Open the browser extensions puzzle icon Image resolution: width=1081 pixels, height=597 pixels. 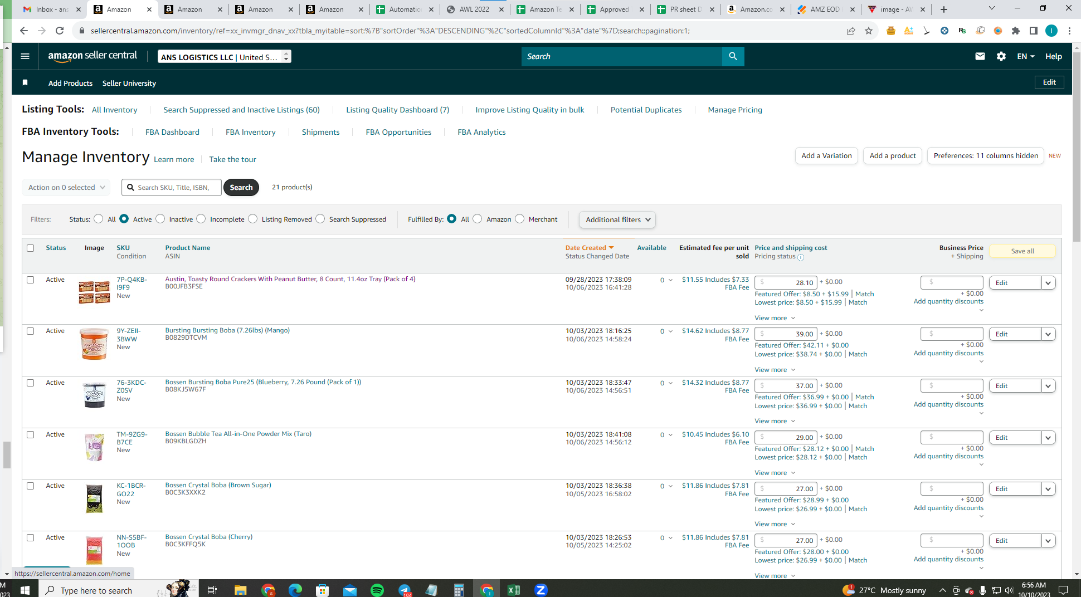(1016, 31)
